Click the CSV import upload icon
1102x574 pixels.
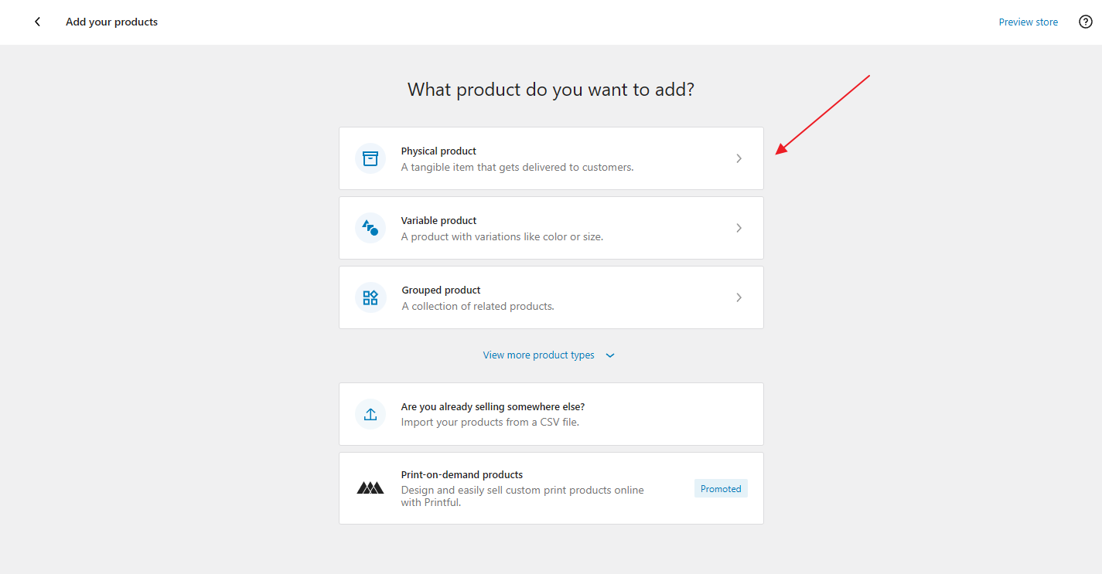click(x=370, y=414)
